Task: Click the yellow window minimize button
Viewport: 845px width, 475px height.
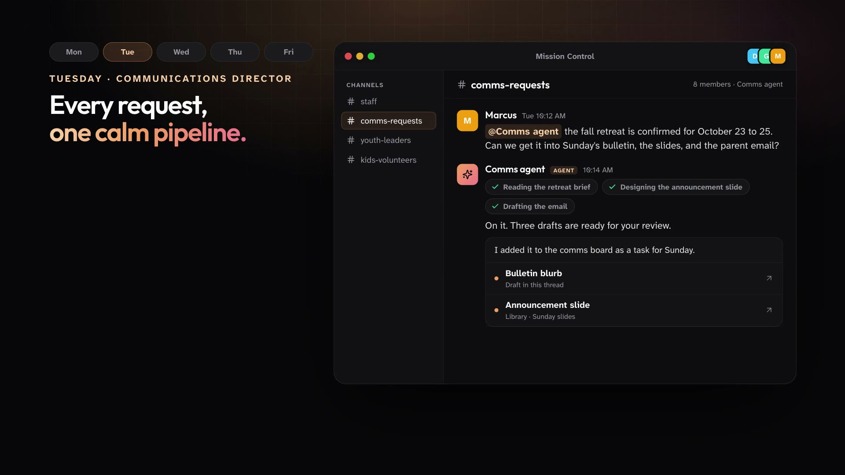Action: pos(360,56)
